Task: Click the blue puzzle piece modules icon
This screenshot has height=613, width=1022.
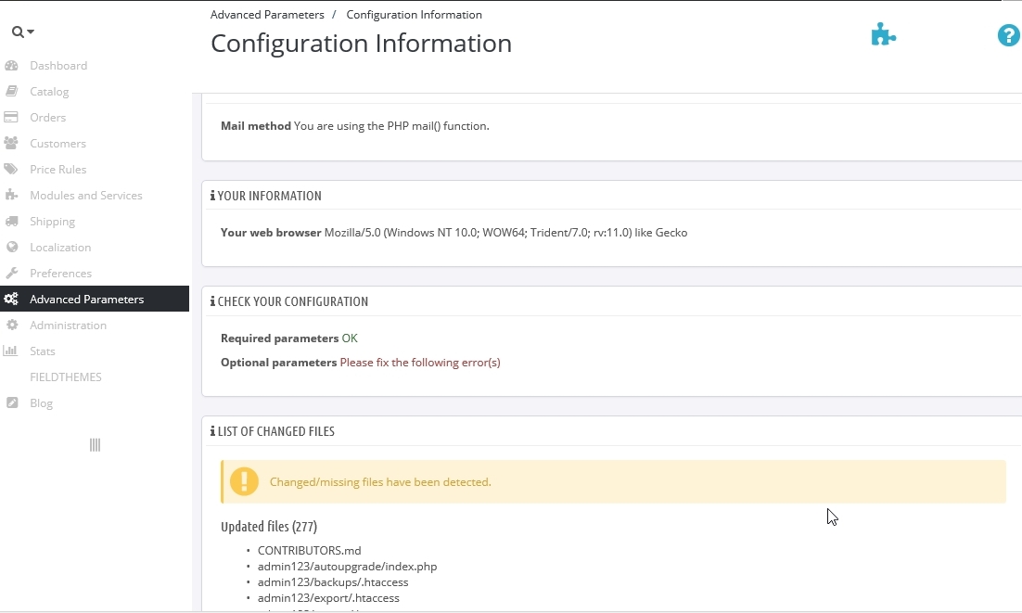Action: [x=883, y=35]
